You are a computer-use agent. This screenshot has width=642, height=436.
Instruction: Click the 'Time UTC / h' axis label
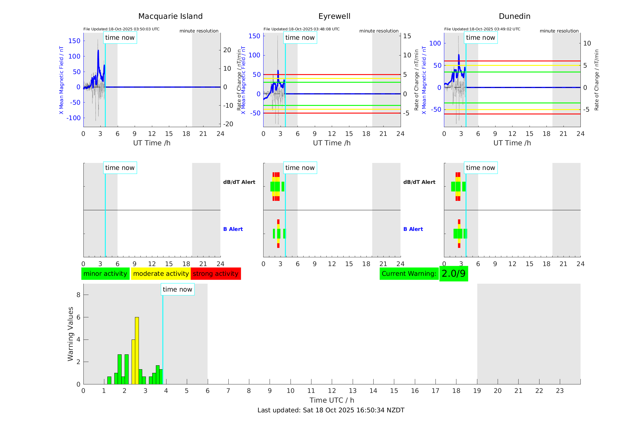[x=332, y=400]
